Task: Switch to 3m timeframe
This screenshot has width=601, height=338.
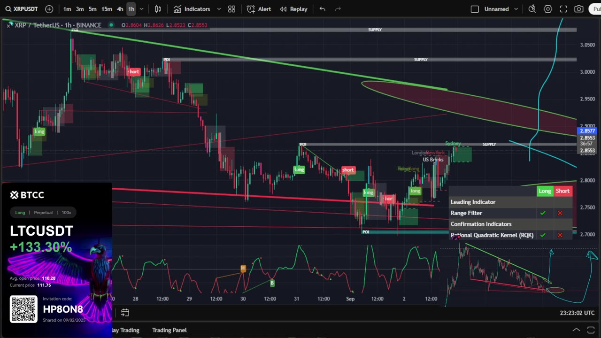Action: pyautogui.click(x=80, y=9)
